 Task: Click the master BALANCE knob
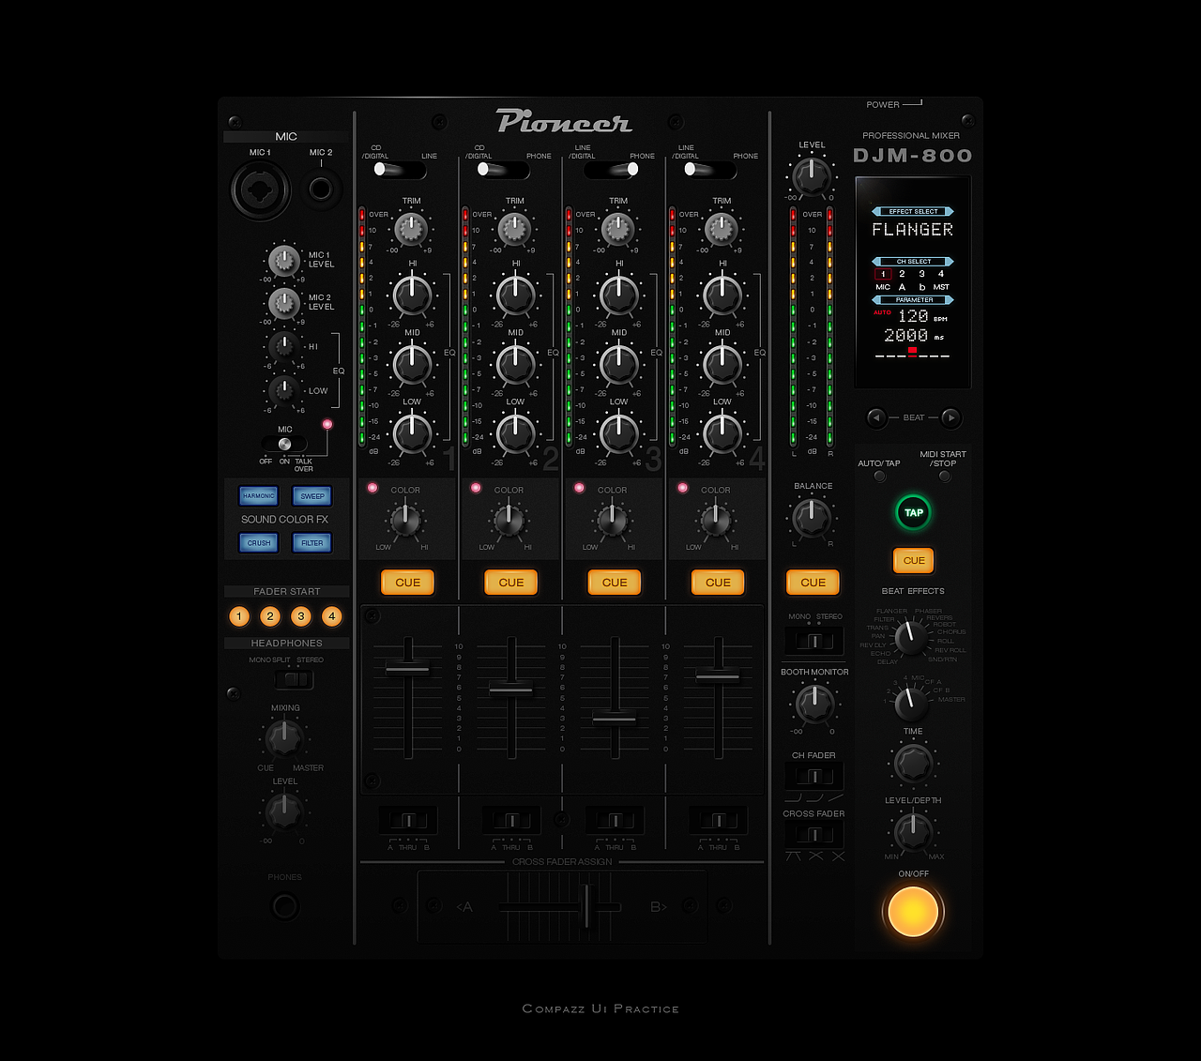point(813,517)
